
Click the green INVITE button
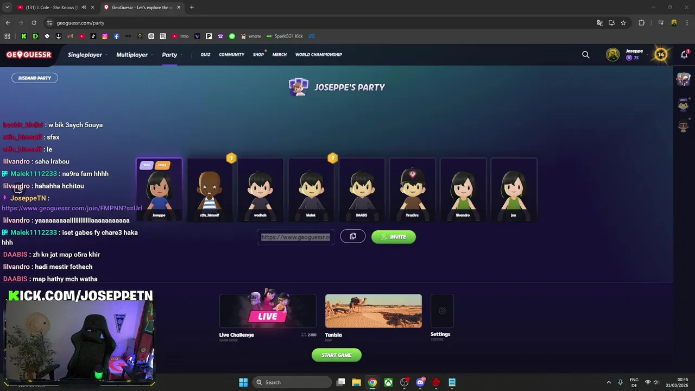[394, 237]
